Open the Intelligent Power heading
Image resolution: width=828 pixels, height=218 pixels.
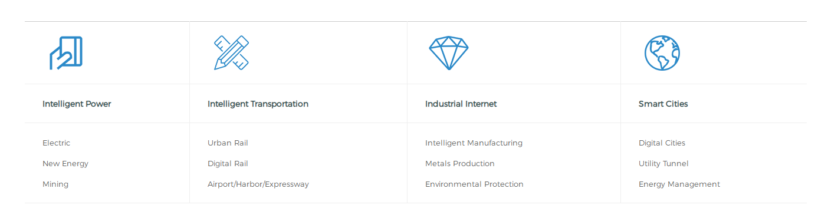pyautogui.click(x=77, y=104)
